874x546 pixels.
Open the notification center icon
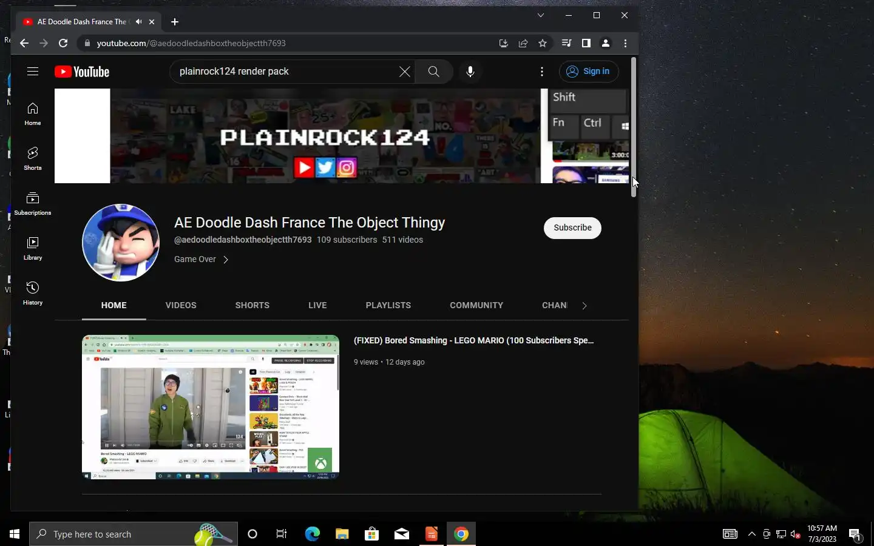[855, 534]
